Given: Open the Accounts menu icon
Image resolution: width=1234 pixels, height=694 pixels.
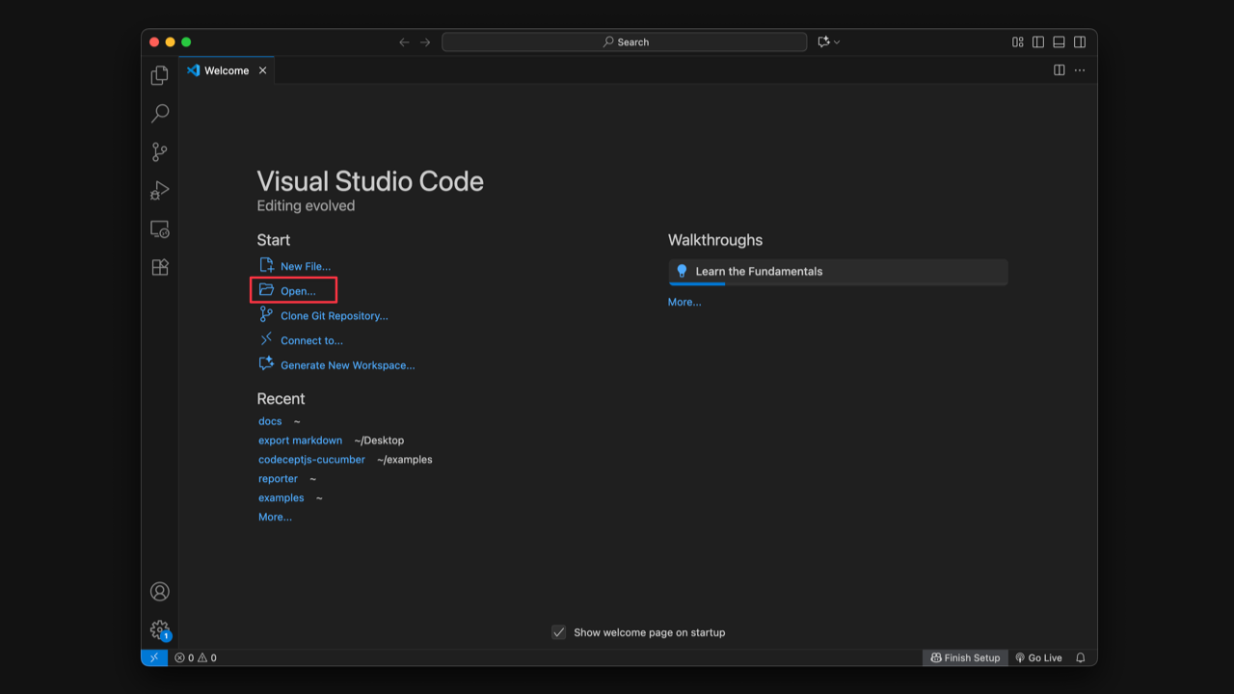Looking at the screenshot, I should coord(160,592).
